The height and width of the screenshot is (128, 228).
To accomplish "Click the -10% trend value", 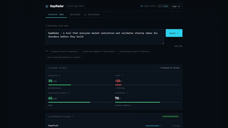I will coord(118,81).
